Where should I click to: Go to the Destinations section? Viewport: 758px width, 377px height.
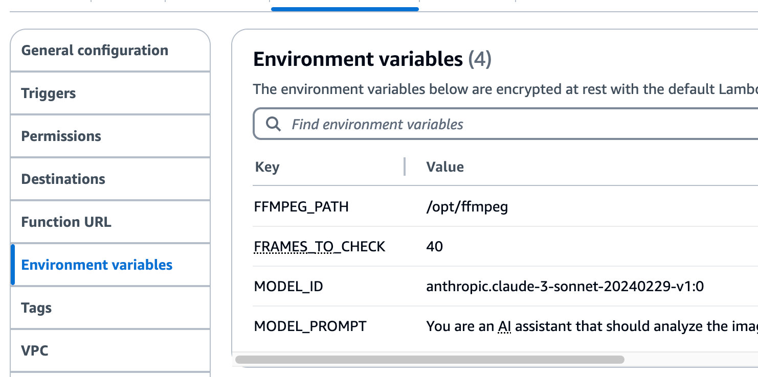(x=63, y=179)
